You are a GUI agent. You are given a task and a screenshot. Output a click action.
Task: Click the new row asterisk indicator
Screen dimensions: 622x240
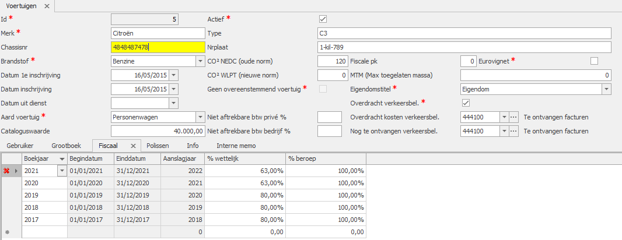click(x=7, y=232)
